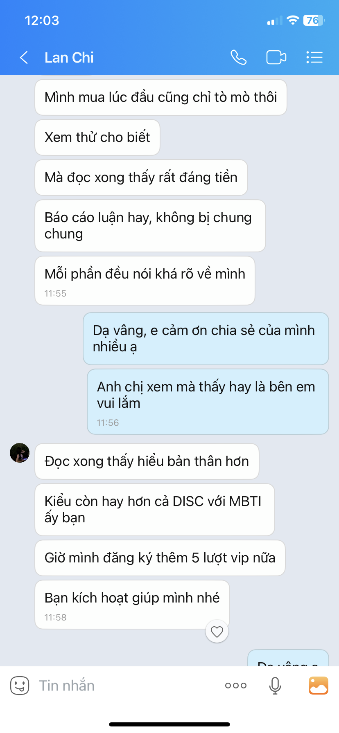Open more options three-dots icon
This screenshot has height=733, width=339.
coord(236,686)
